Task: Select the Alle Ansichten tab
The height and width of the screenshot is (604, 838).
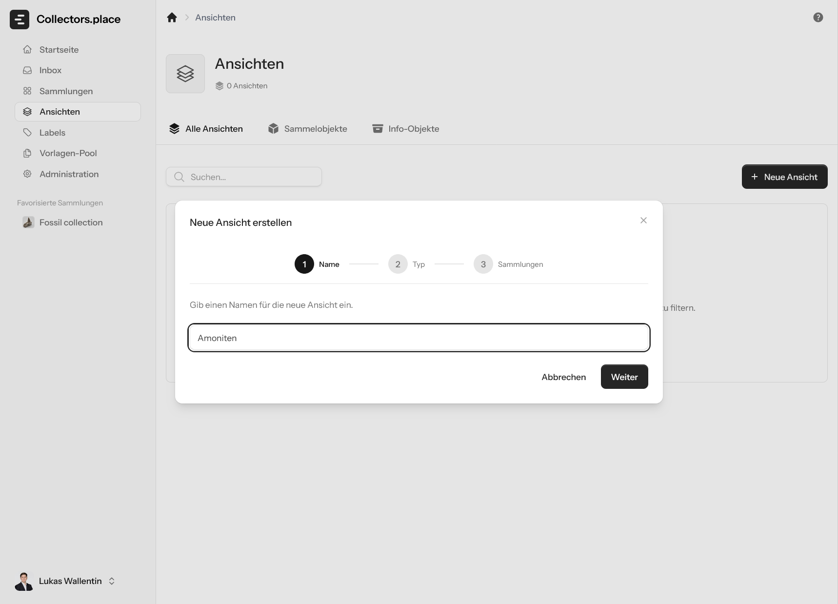Action: [206, 129]
